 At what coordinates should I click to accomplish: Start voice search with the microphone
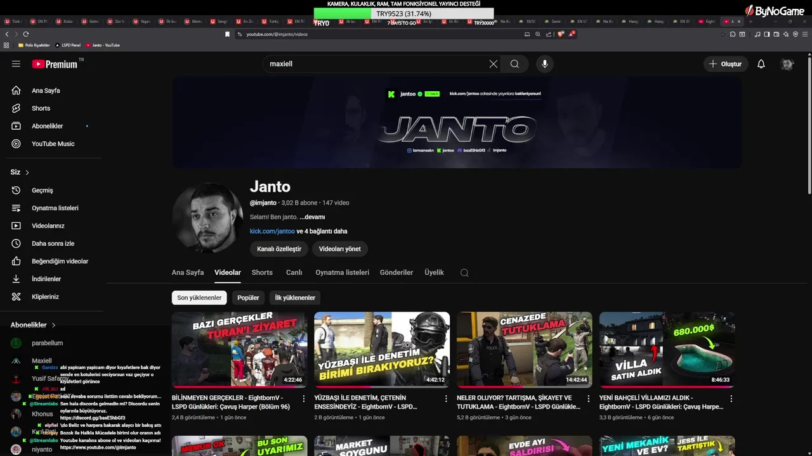coord(544,64)
